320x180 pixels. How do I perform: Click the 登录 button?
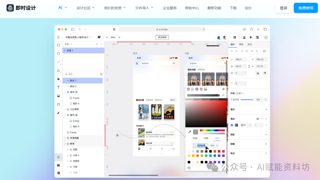click(x=284, y=8)
